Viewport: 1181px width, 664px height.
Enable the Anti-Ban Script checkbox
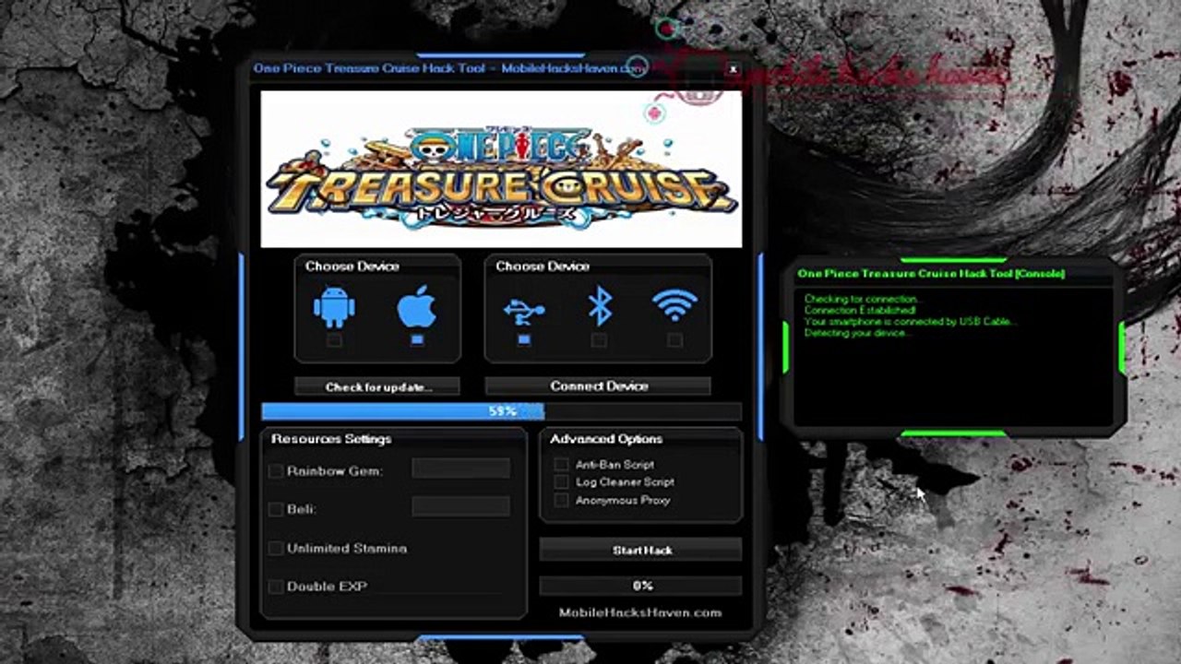[561, 464]
